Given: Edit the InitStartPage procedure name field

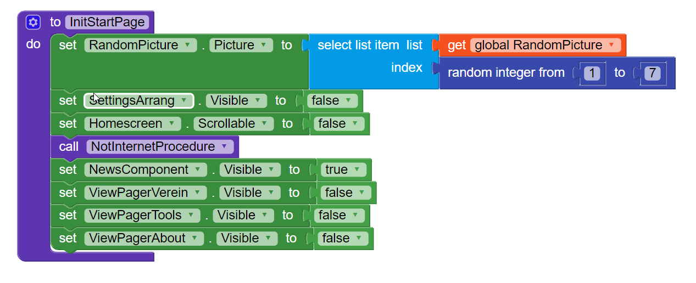Looking at the screenshot, I should pyautogui.click(x=107, y=22).
